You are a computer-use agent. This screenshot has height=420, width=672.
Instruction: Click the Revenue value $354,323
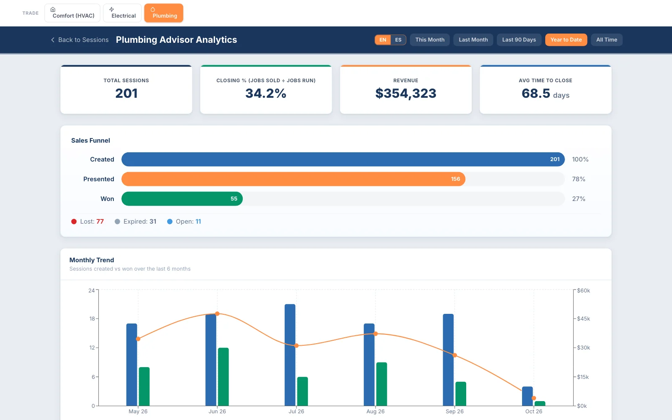[406, 93]
